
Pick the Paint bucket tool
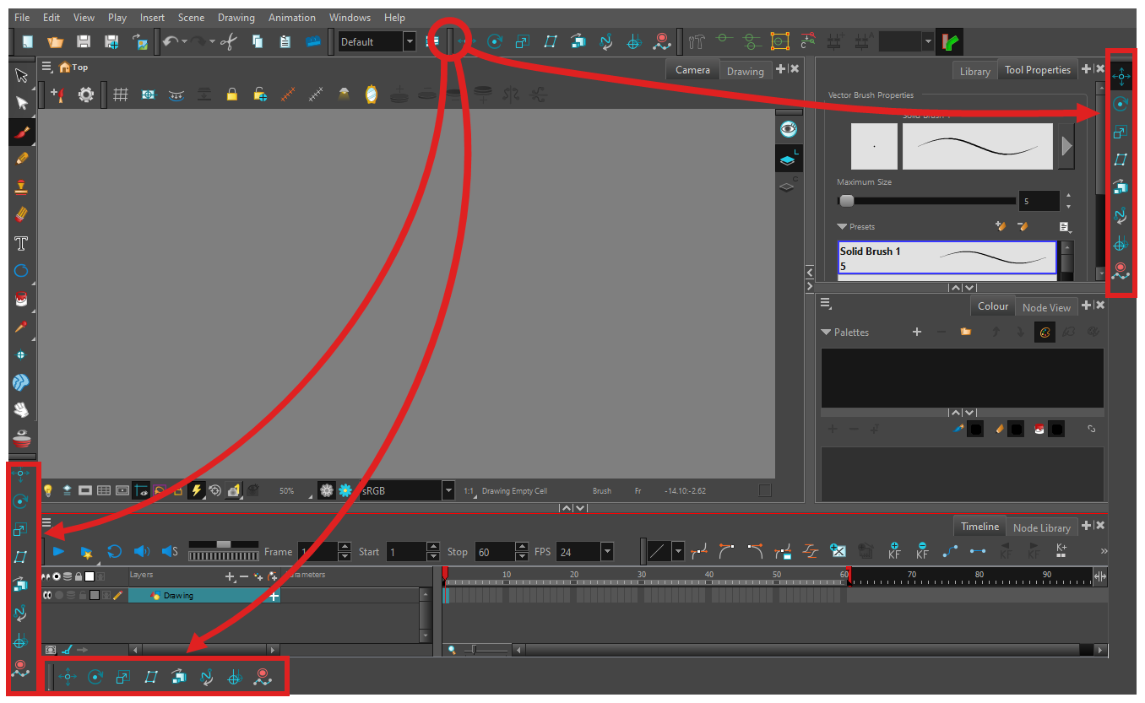tap(22, 300)
